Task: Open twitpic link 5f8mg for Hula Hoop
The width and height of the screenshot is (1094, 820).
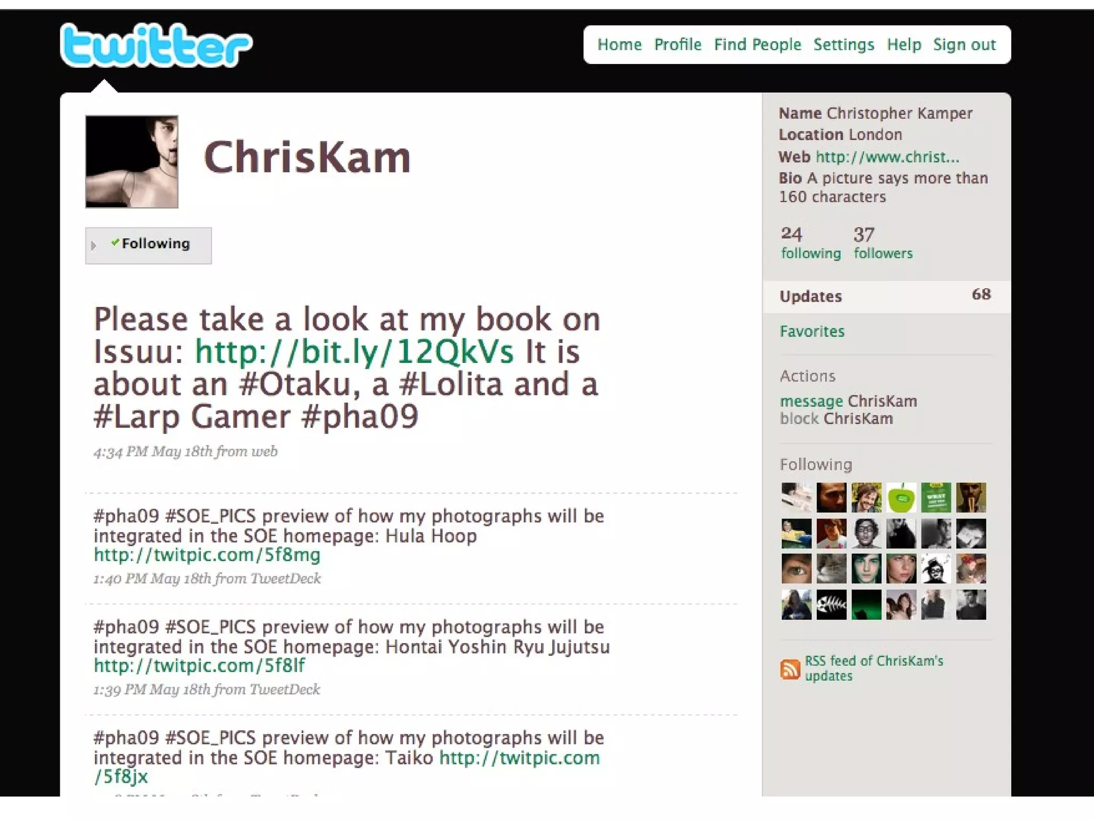Action: coord(207,555)
